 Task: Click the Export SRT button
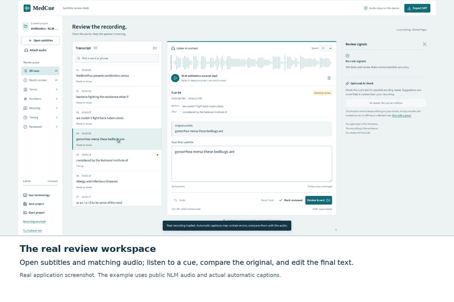click(417, 8)
